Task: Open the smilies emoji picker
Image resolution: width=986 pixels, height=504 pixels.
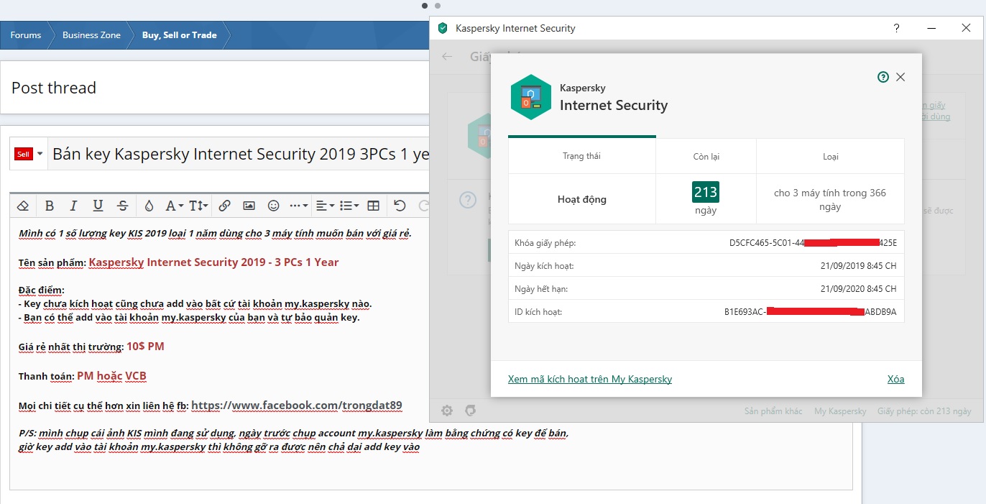Action: pyautogui.click(x=273, y=206)
